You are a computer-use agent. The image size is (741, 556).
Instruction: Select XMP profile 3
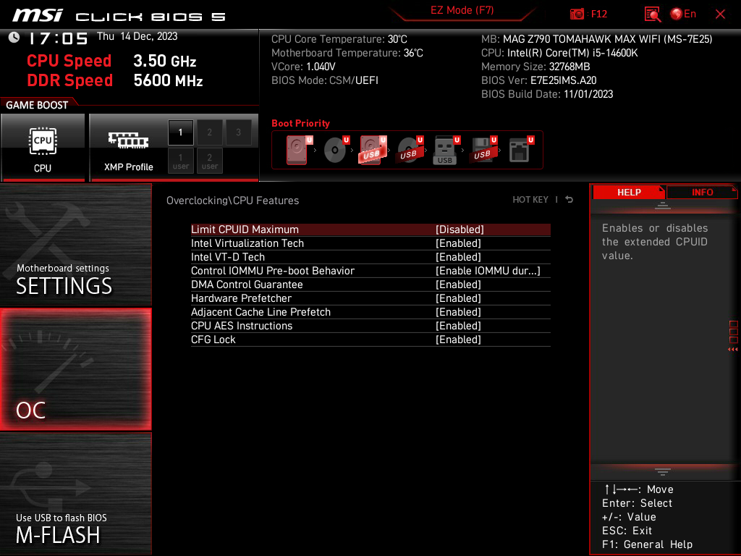tap(238, 132)
